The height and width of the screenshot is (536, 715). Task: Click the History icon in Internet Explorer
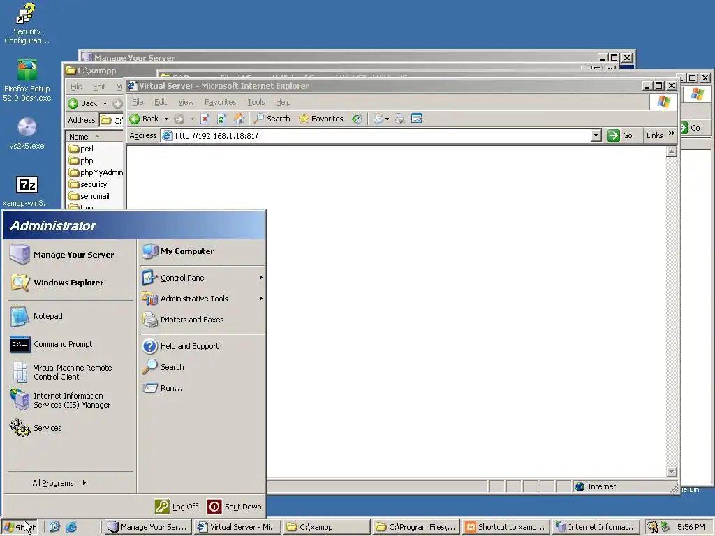357,119
